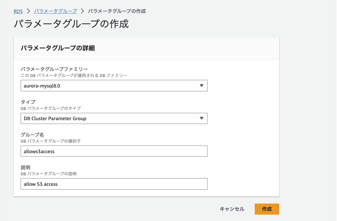Go to パラメータグループ breadcrumb link
This screenshot has width=337, height=221.
tap(55, 11)
